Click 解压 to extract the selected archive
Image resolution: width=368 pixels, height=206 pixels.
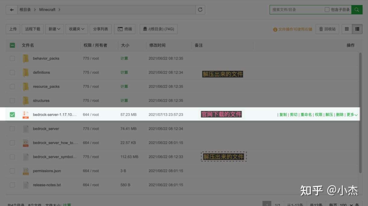coord(329,115)
